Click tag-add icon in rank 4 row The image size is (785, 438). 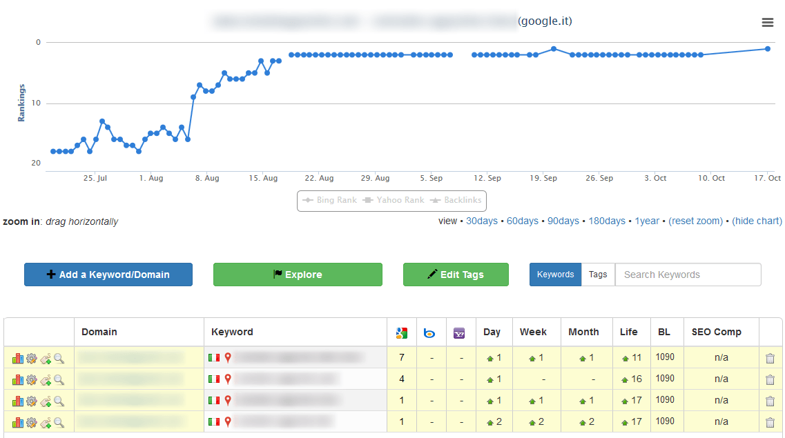click(46, 380)
